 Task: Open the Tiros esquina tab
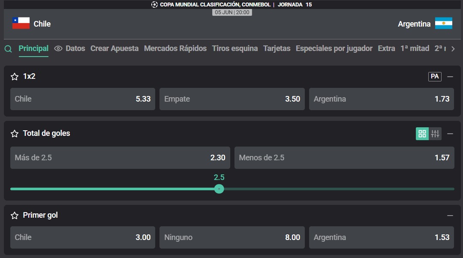(x=235, y=48)
